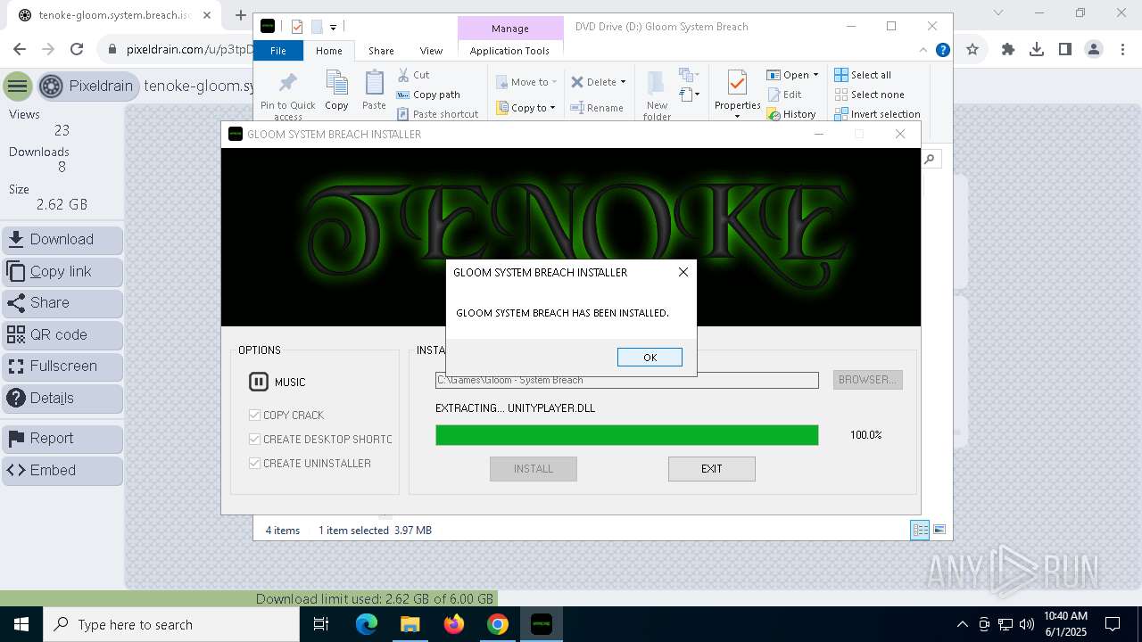Switch to the View ribbon tab
Screen dimensions: 1142x642
pyautogui.click(x=431, y=51)
